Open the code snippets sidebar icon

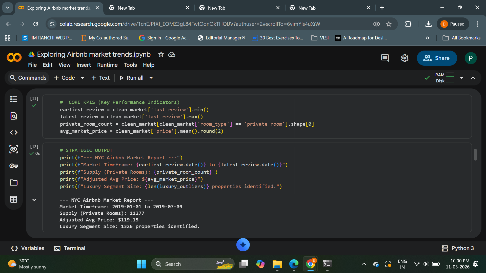14,132
